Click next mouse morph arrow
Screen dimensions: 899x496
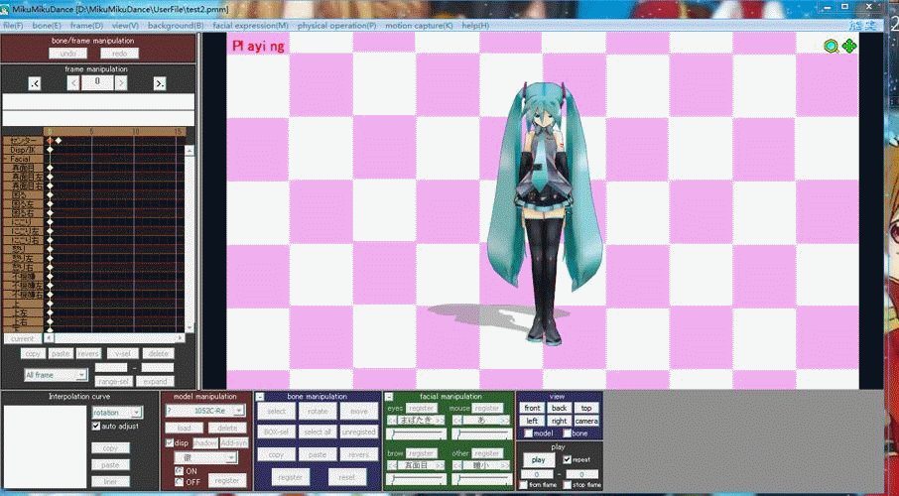(x=506, y=420)
